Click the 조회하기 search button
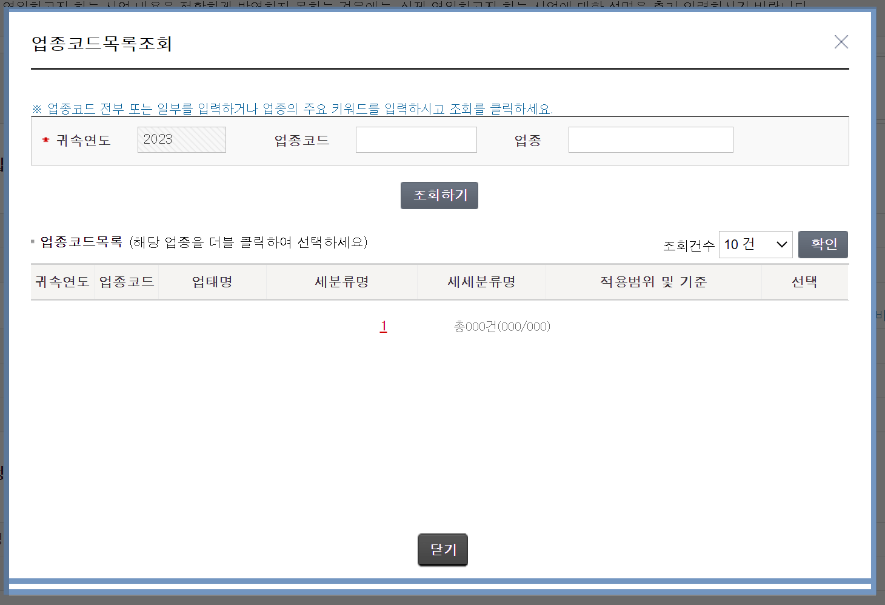 pos(439,195)
